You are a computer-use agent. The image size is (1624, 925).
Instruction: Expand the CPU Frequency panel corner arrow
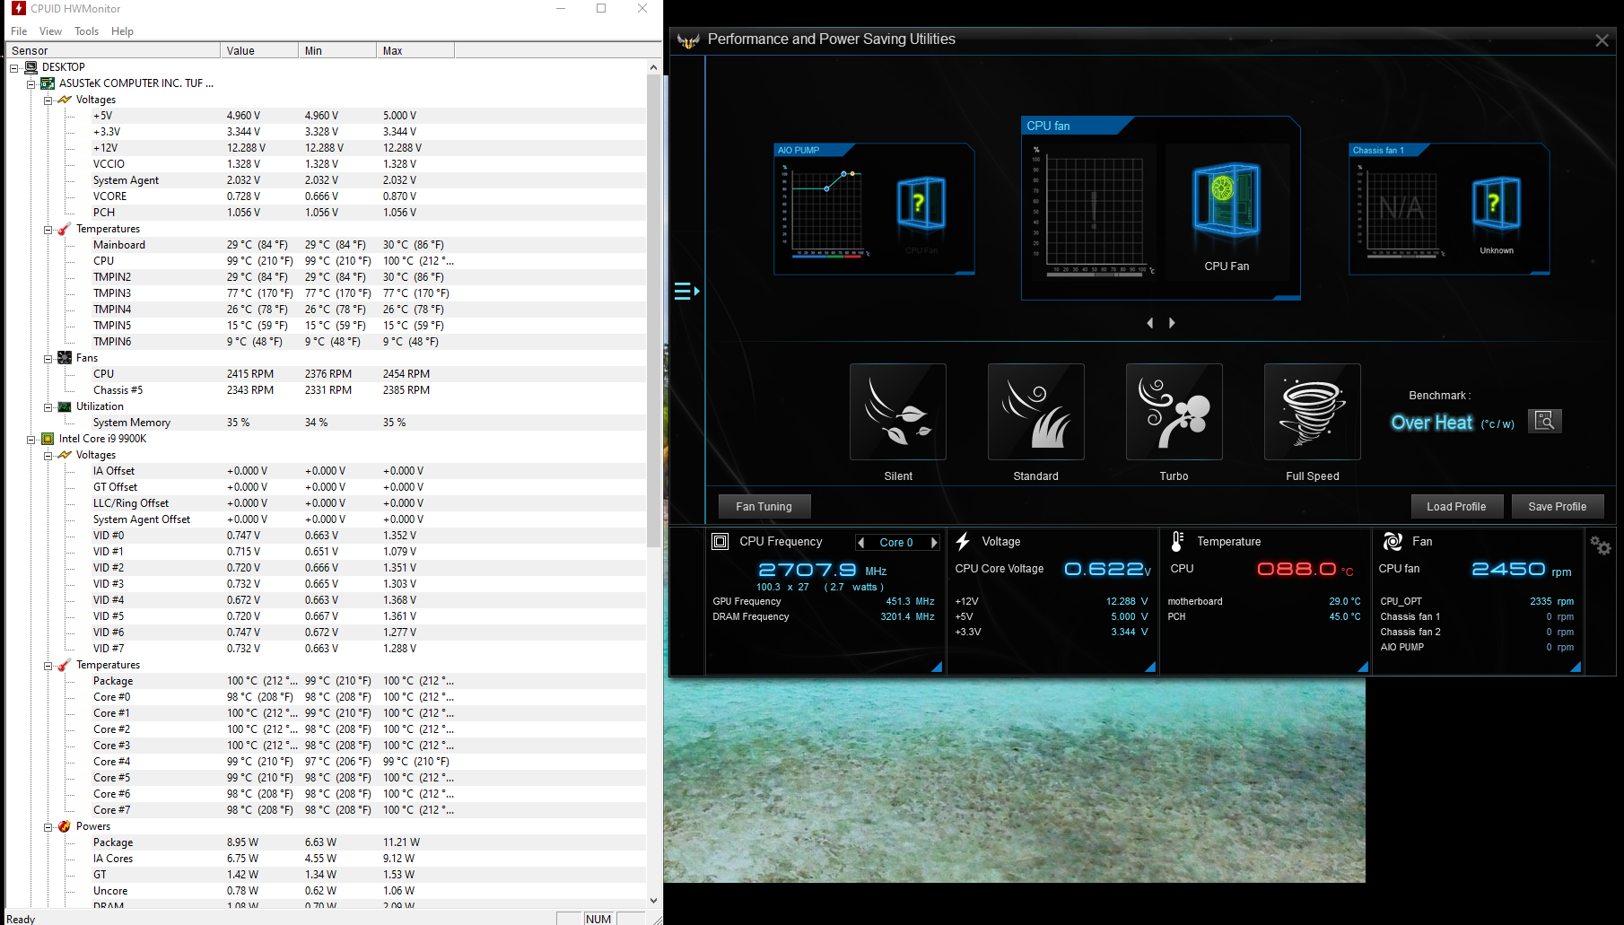coord(937,667)
